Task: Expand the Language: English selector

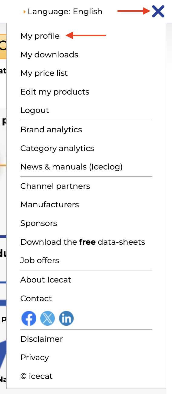Action: (63, 11)
